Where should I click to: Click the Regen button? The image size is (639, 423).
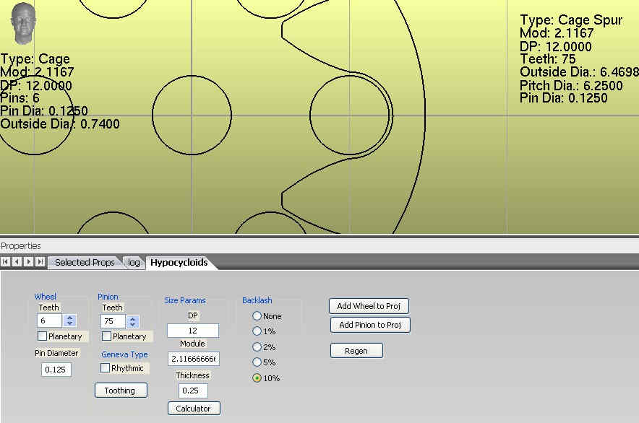pyautogui.click(x=356, y=351)
